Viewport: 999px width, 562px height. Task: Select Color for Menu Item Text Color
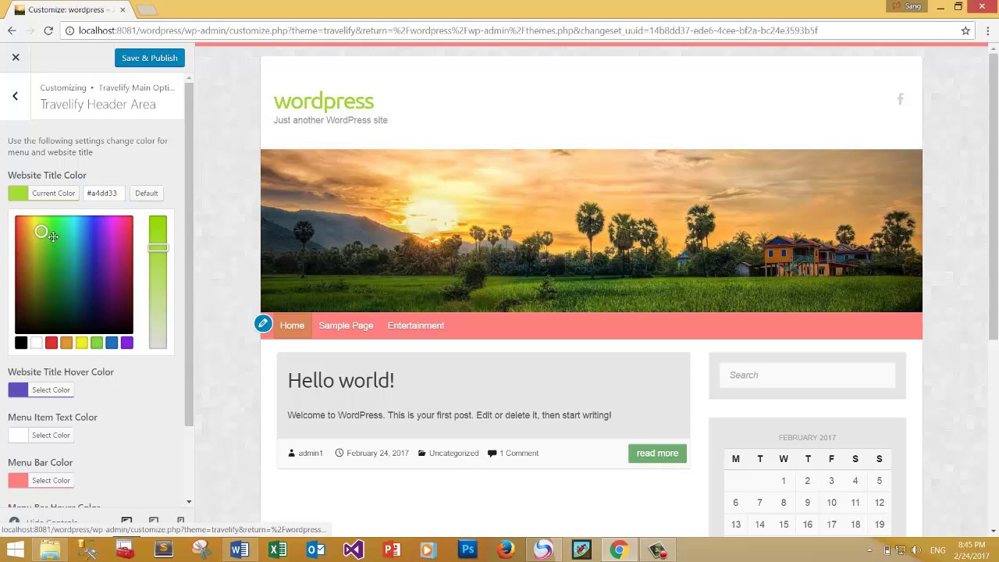pyautogui.click(x=41, y=435)
